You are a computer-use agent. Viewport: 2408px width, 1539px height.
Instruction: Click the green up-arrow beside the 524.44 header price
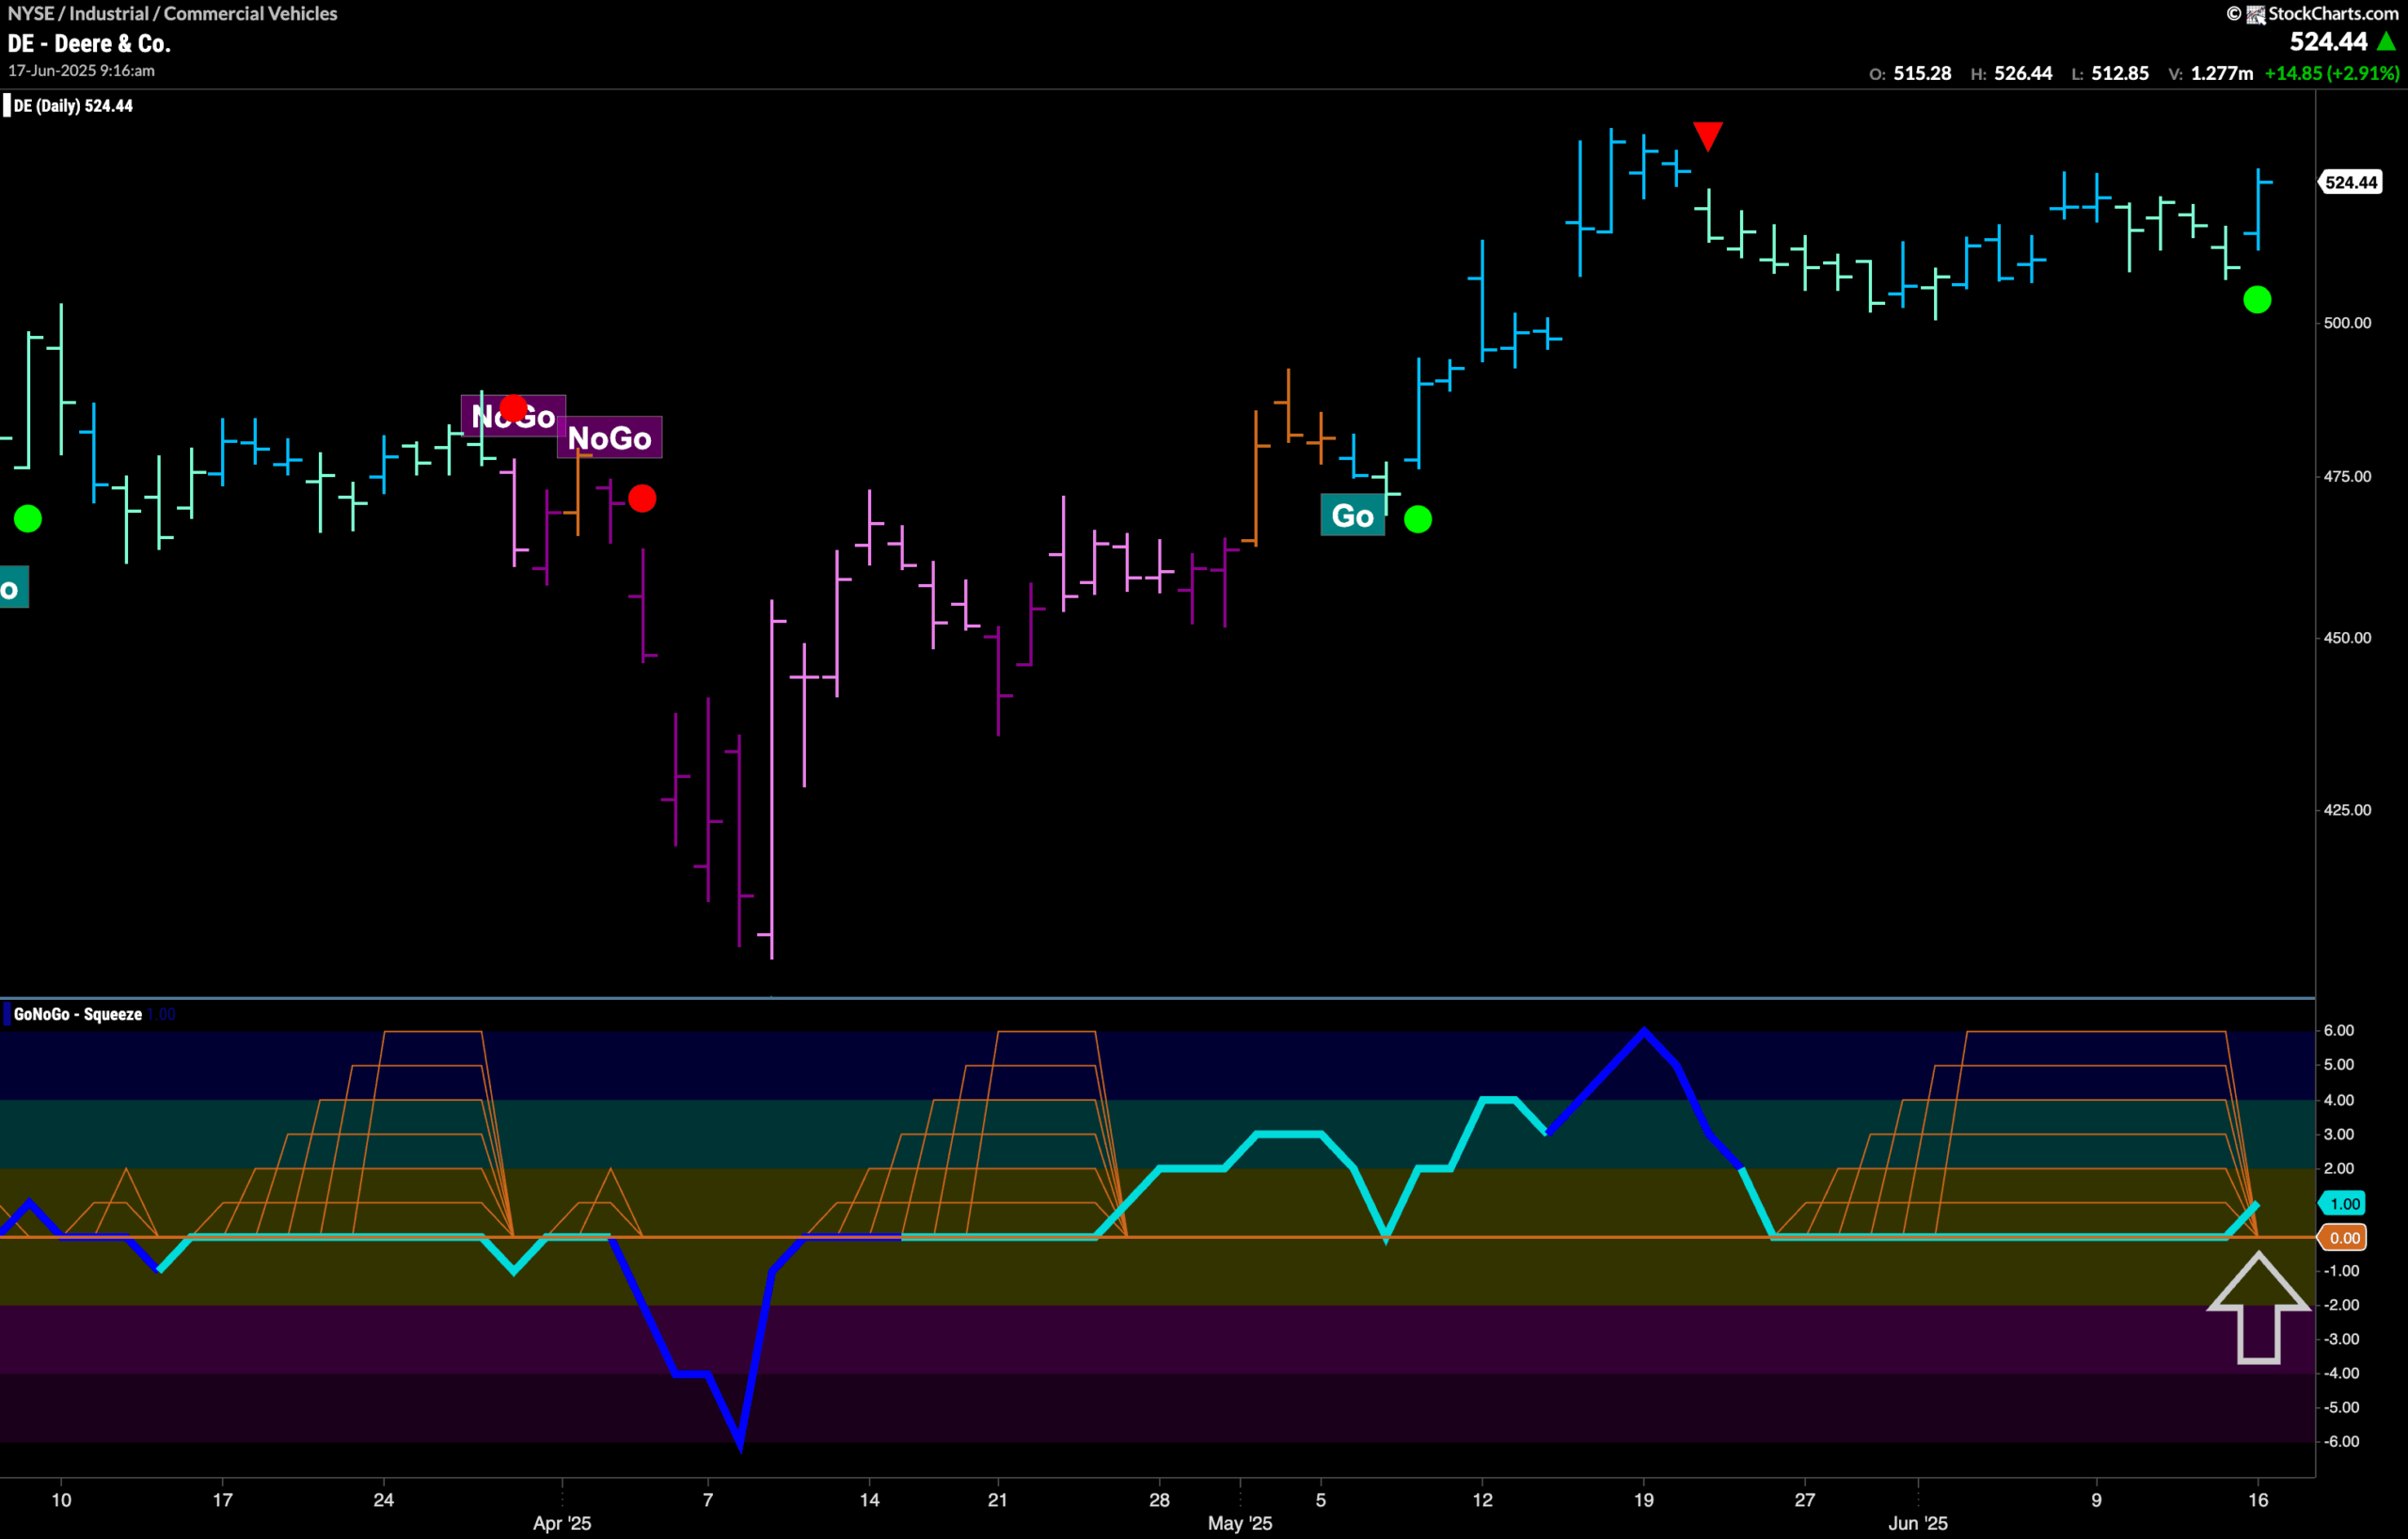2386,41
